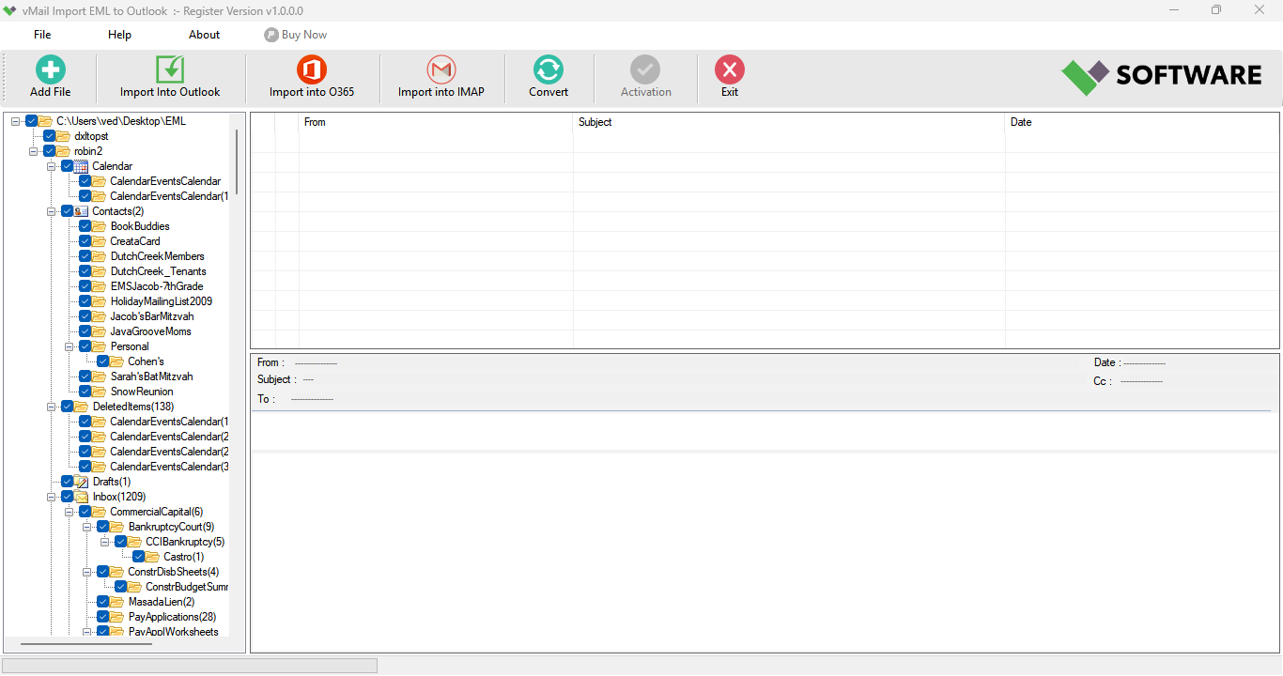
Task: Uncheck the HolidayMailingList2009 checkbox
Action: tap(85, 301)
